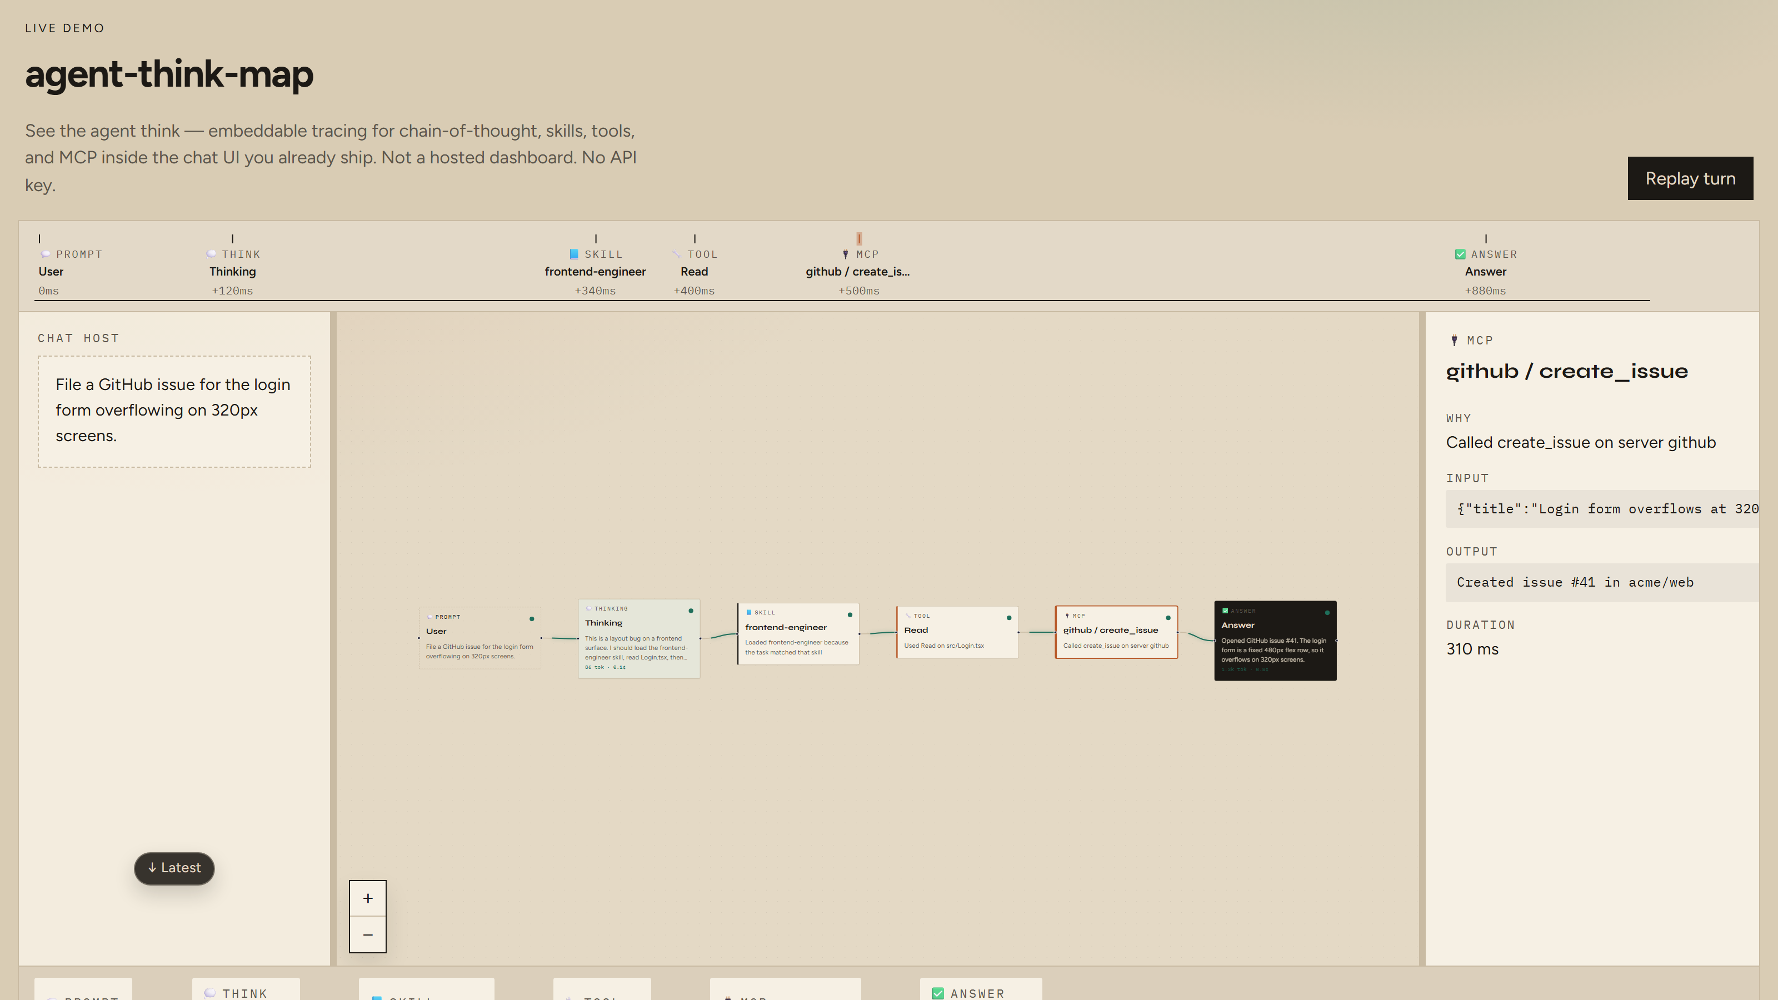Screen dimensions: 1778x1000
Task: Click the 'CHAT HOST' panel label
Action: click(x=79, y=338)
